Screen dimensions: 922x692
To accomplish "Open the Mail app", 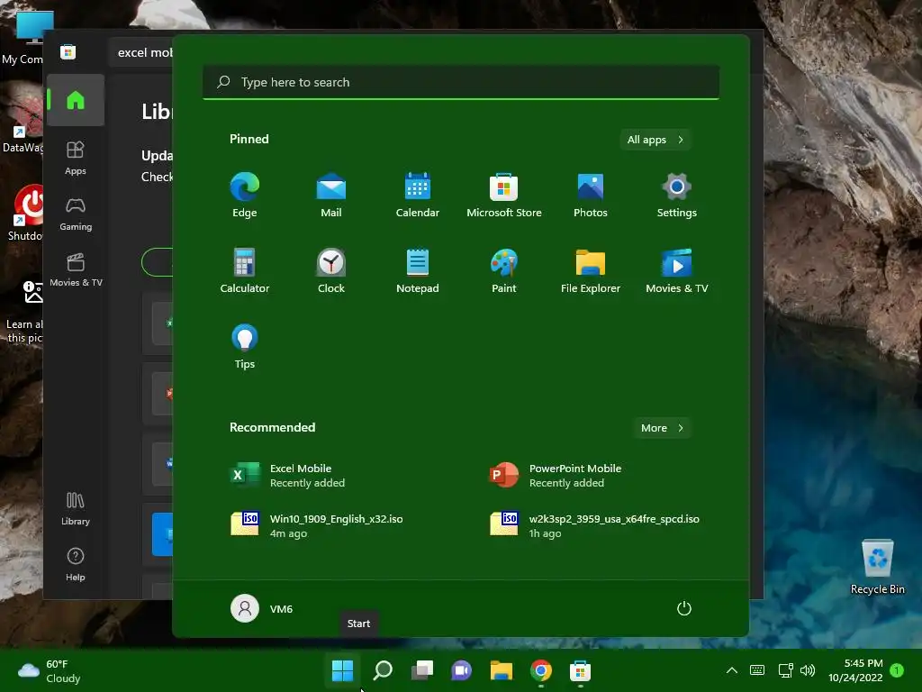I will (331, 195).
